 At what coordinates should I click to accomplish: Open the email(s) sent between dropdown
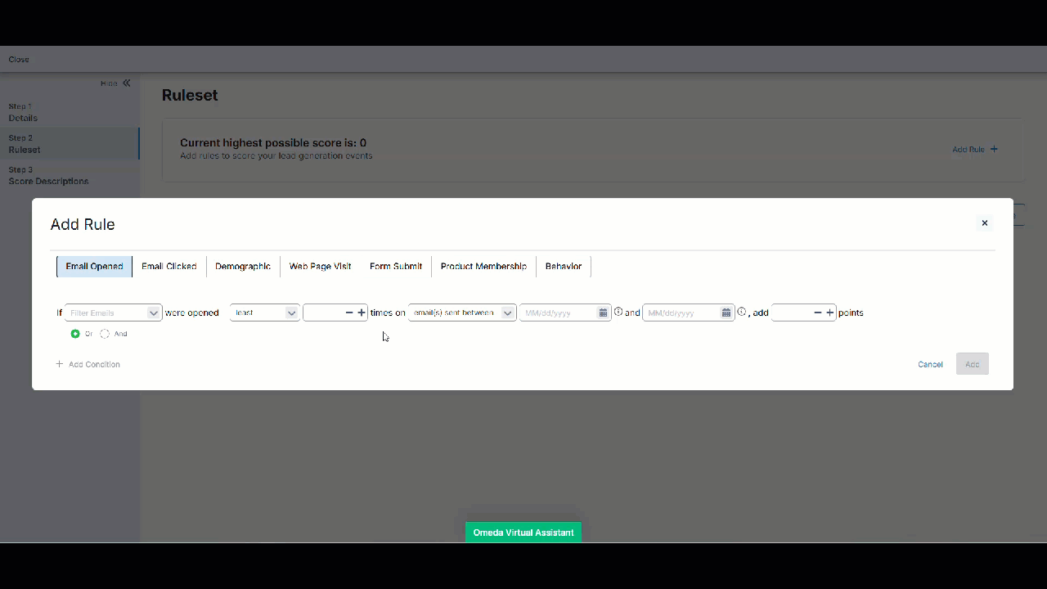pyautogui.click(x=462, y=312)
